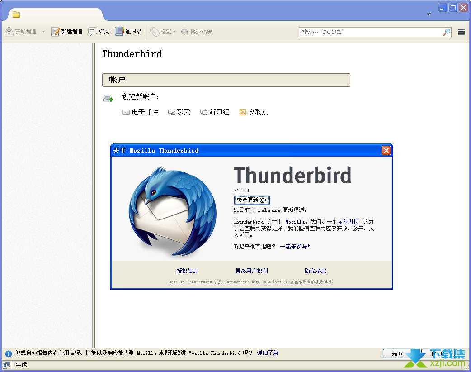Create a feeds account (收取点)
471x372 pixels.
click(x=254, y=112)
